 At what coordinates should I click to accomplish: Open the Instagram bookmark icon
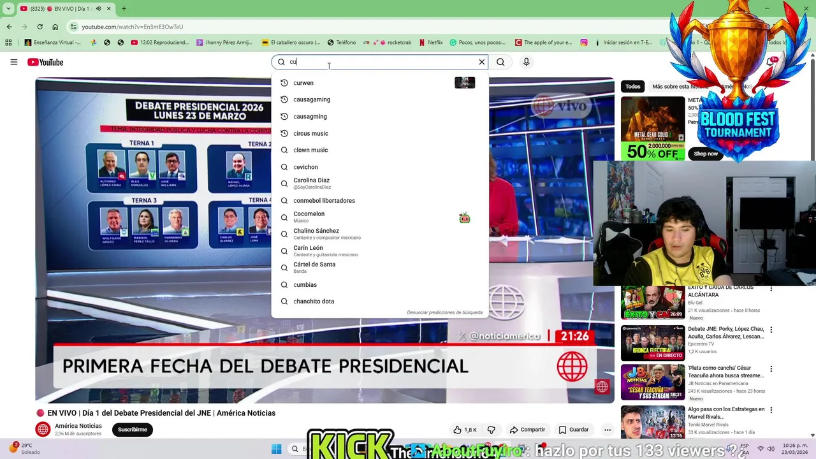click(583, 43)
